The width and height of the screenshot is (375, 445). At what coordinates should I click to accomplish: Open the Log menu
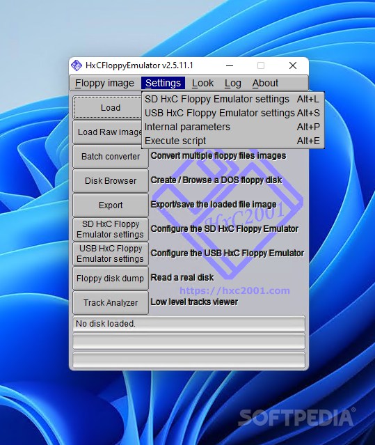(232, 83)
